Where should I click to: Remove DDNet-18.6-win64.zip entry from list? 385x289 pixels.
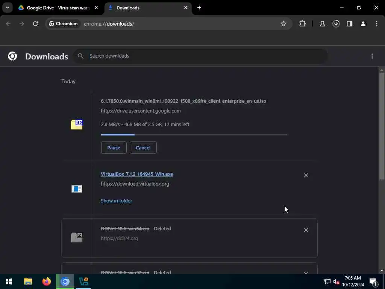pos(306,230)
